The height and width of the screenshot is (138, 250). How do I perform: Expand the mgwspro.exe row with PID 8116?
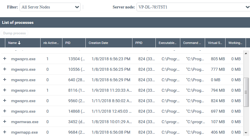pos(5,90)
